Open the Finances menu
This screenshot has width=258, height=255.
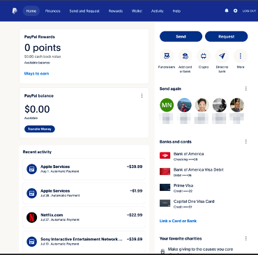(53, 11)
